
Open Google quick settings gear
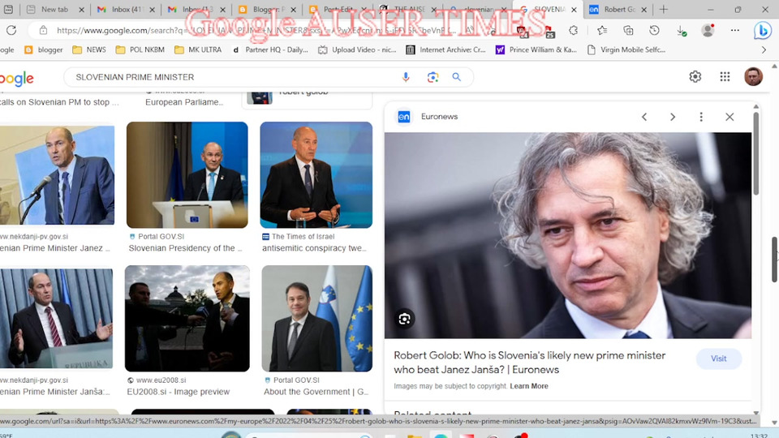(695, 76)
